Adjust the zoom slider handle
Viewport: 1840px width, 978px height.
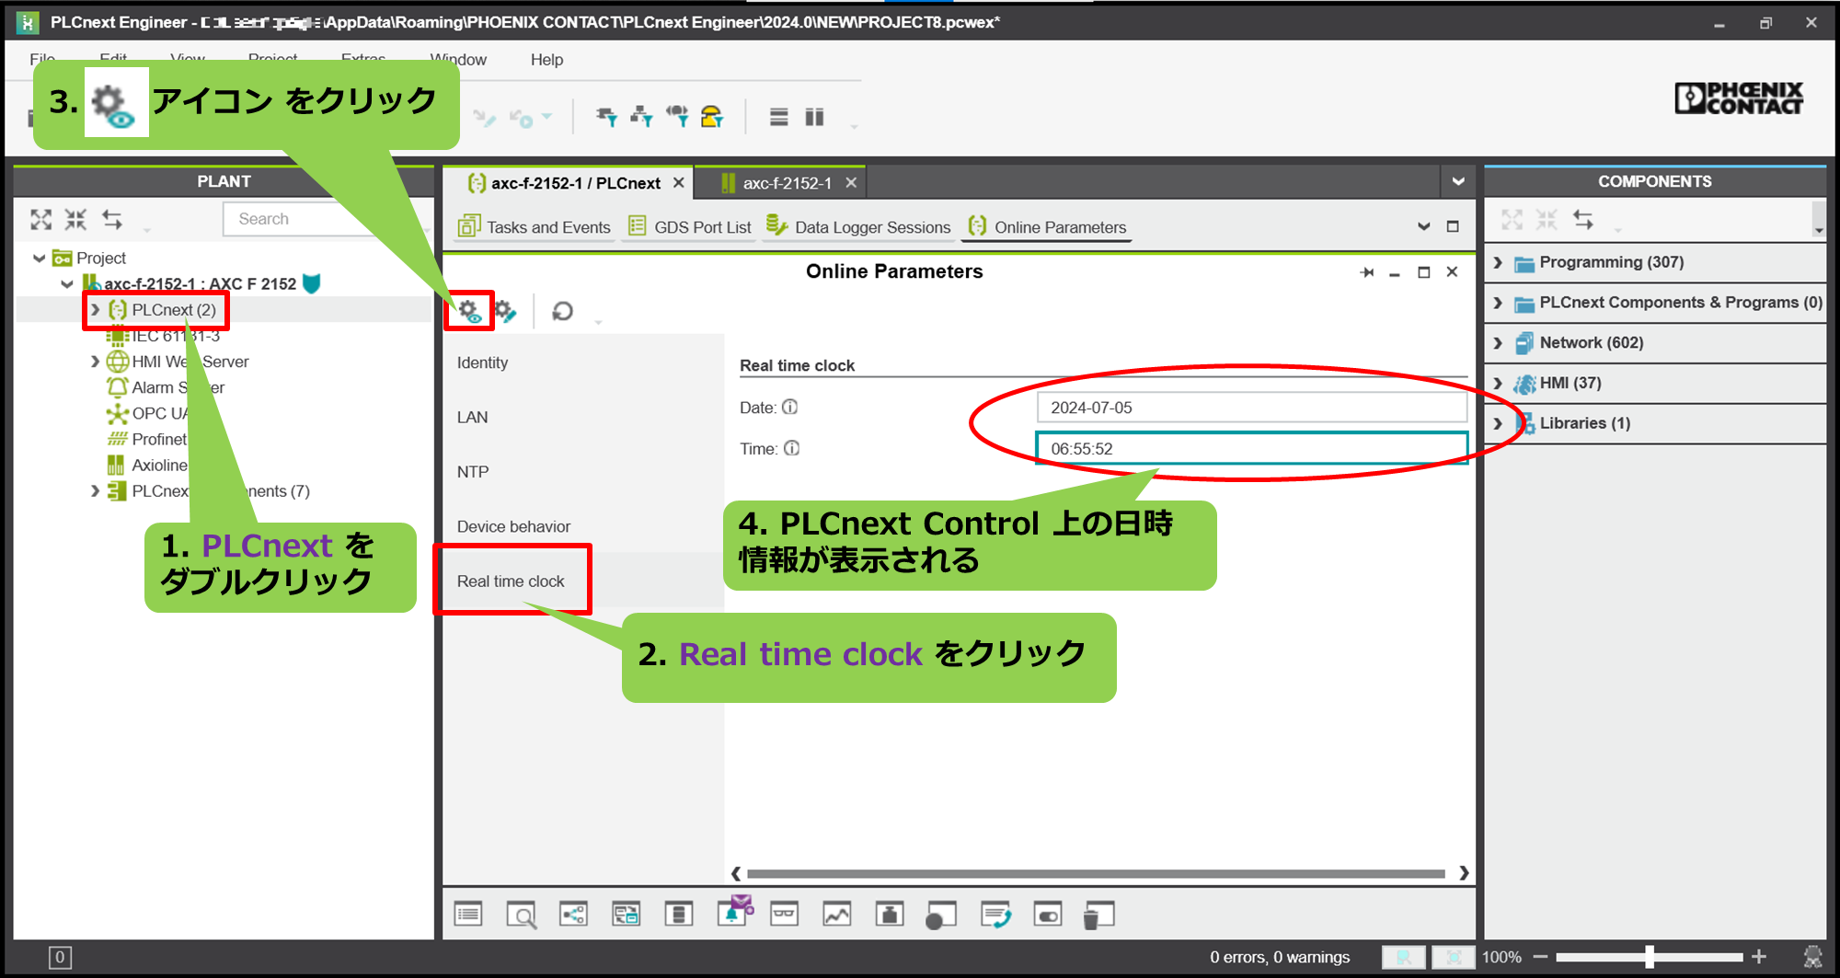point(1650,957)
